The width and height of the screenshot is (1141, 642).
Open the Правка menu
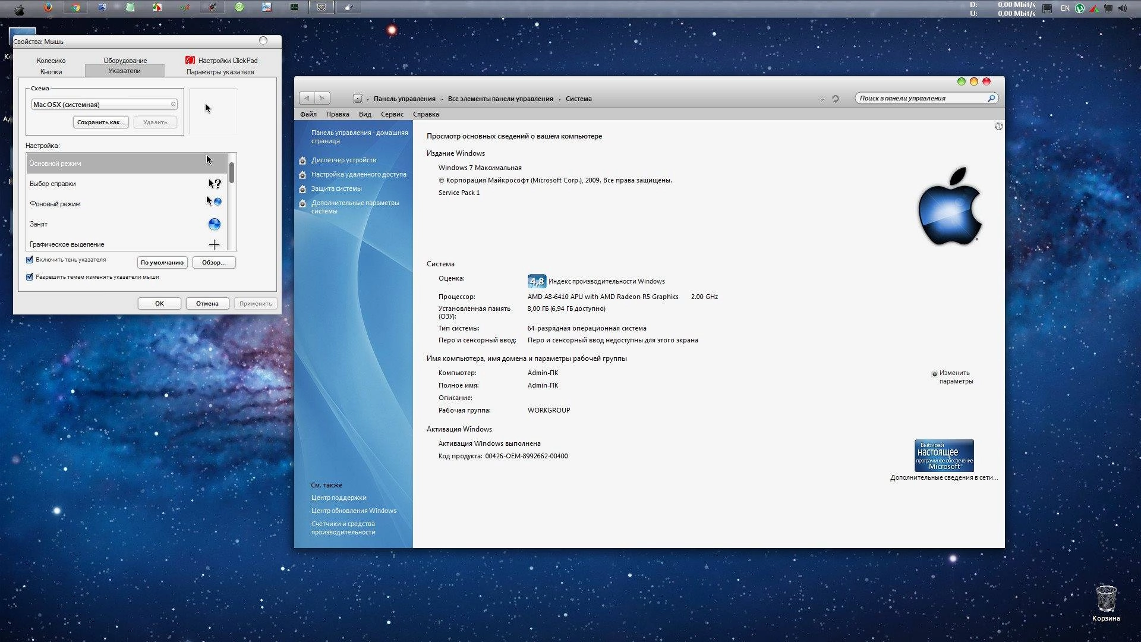coord(338,114)
